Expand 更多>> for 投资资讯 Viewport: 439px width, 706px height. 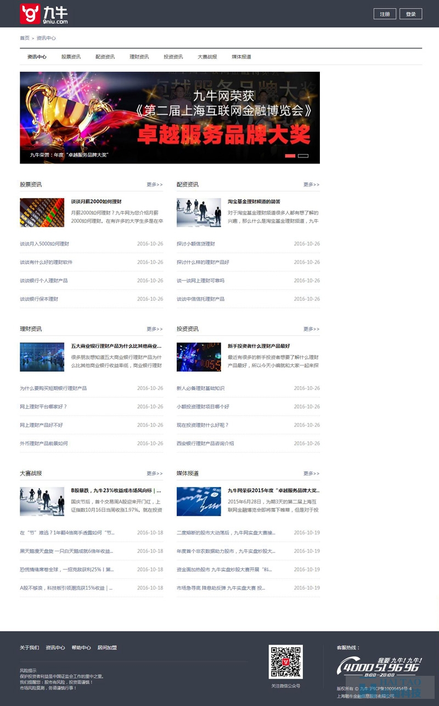coord(312,329)
